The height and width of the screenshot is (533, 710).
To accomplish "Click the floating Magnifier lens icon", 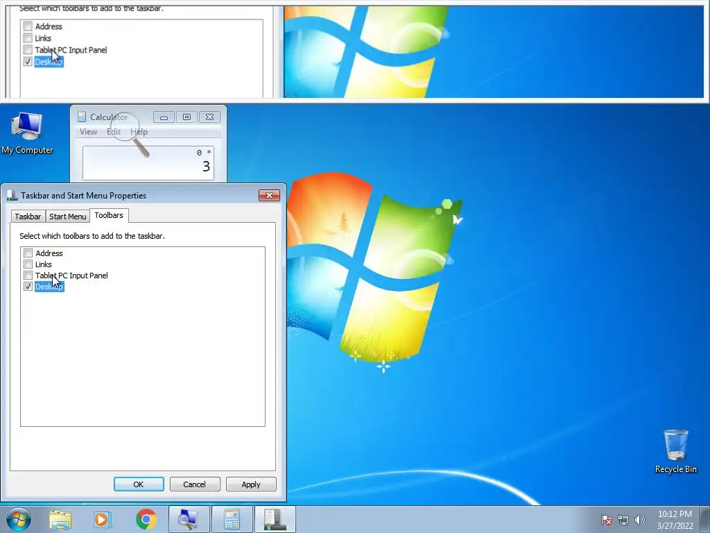I will 130,134.
